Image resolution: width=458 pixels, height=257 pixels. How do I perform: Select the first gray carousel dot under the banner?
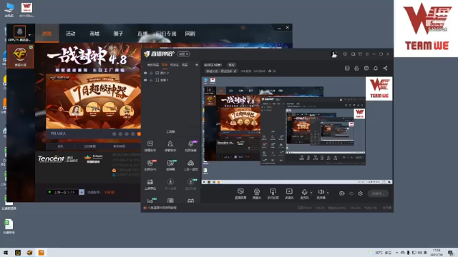coord(114,133)
